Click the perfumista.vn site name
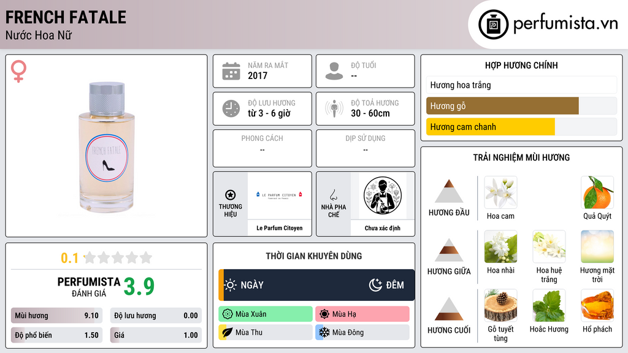 click(565, 24)
